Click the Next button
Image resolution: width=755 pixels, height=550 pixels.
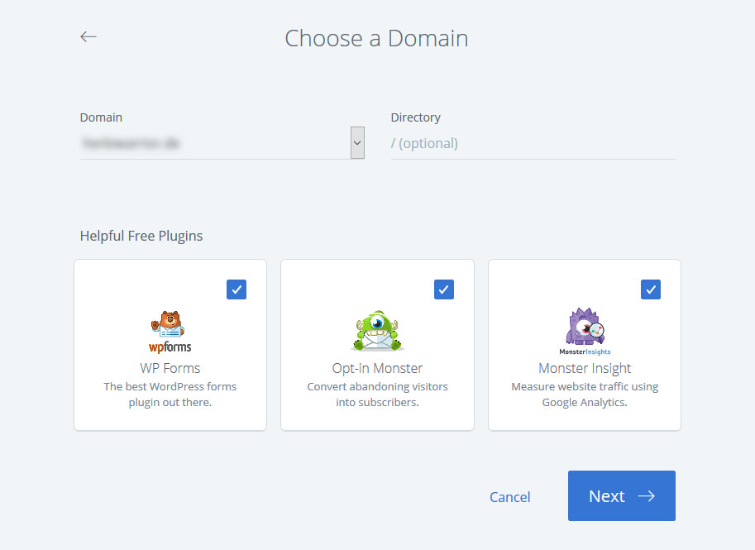point(622,495)
